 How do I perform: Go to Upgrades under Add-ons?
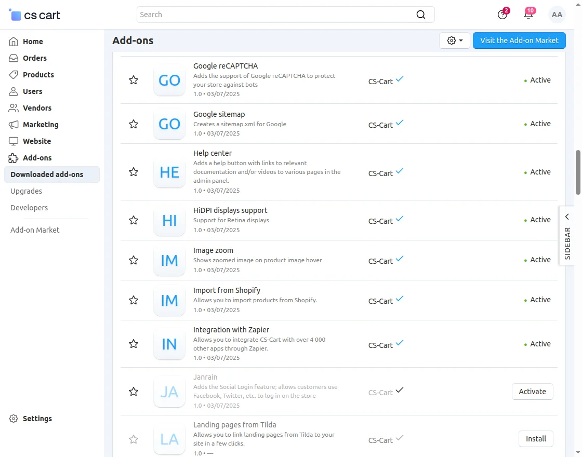pyautogui.click(x=26, y=191)
